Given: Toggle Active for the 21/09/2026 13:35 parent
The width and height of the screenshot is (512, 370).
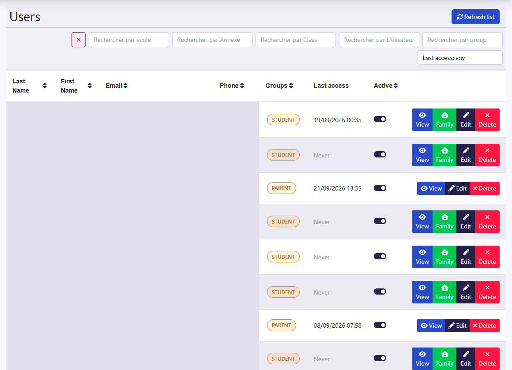Looking at the screenshot, I should pyautogui.click(x=380, y=188).
